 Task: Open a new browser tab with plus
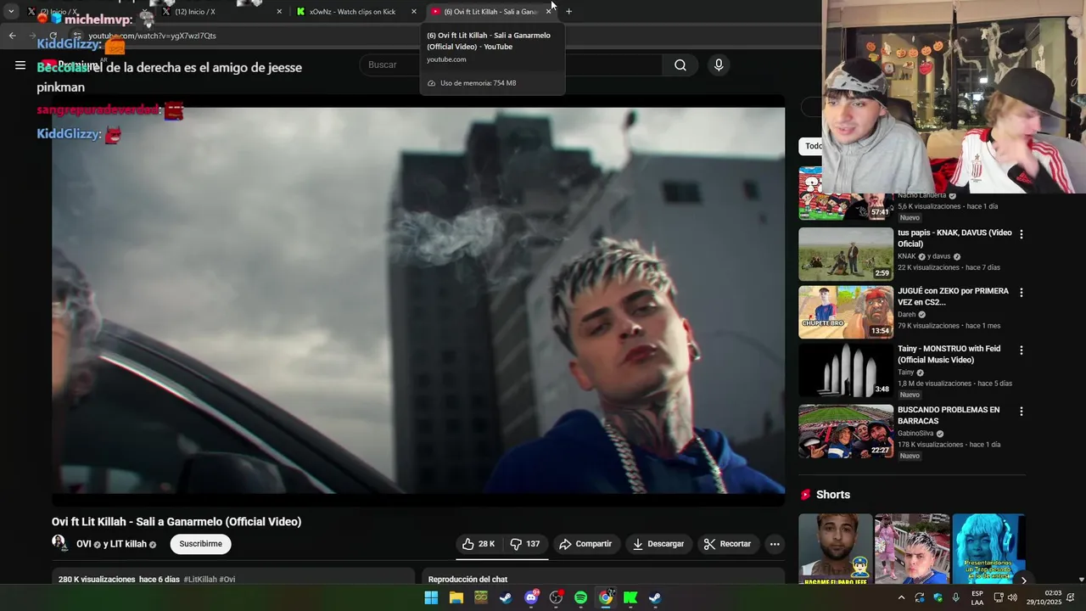[x=568, y=11]
